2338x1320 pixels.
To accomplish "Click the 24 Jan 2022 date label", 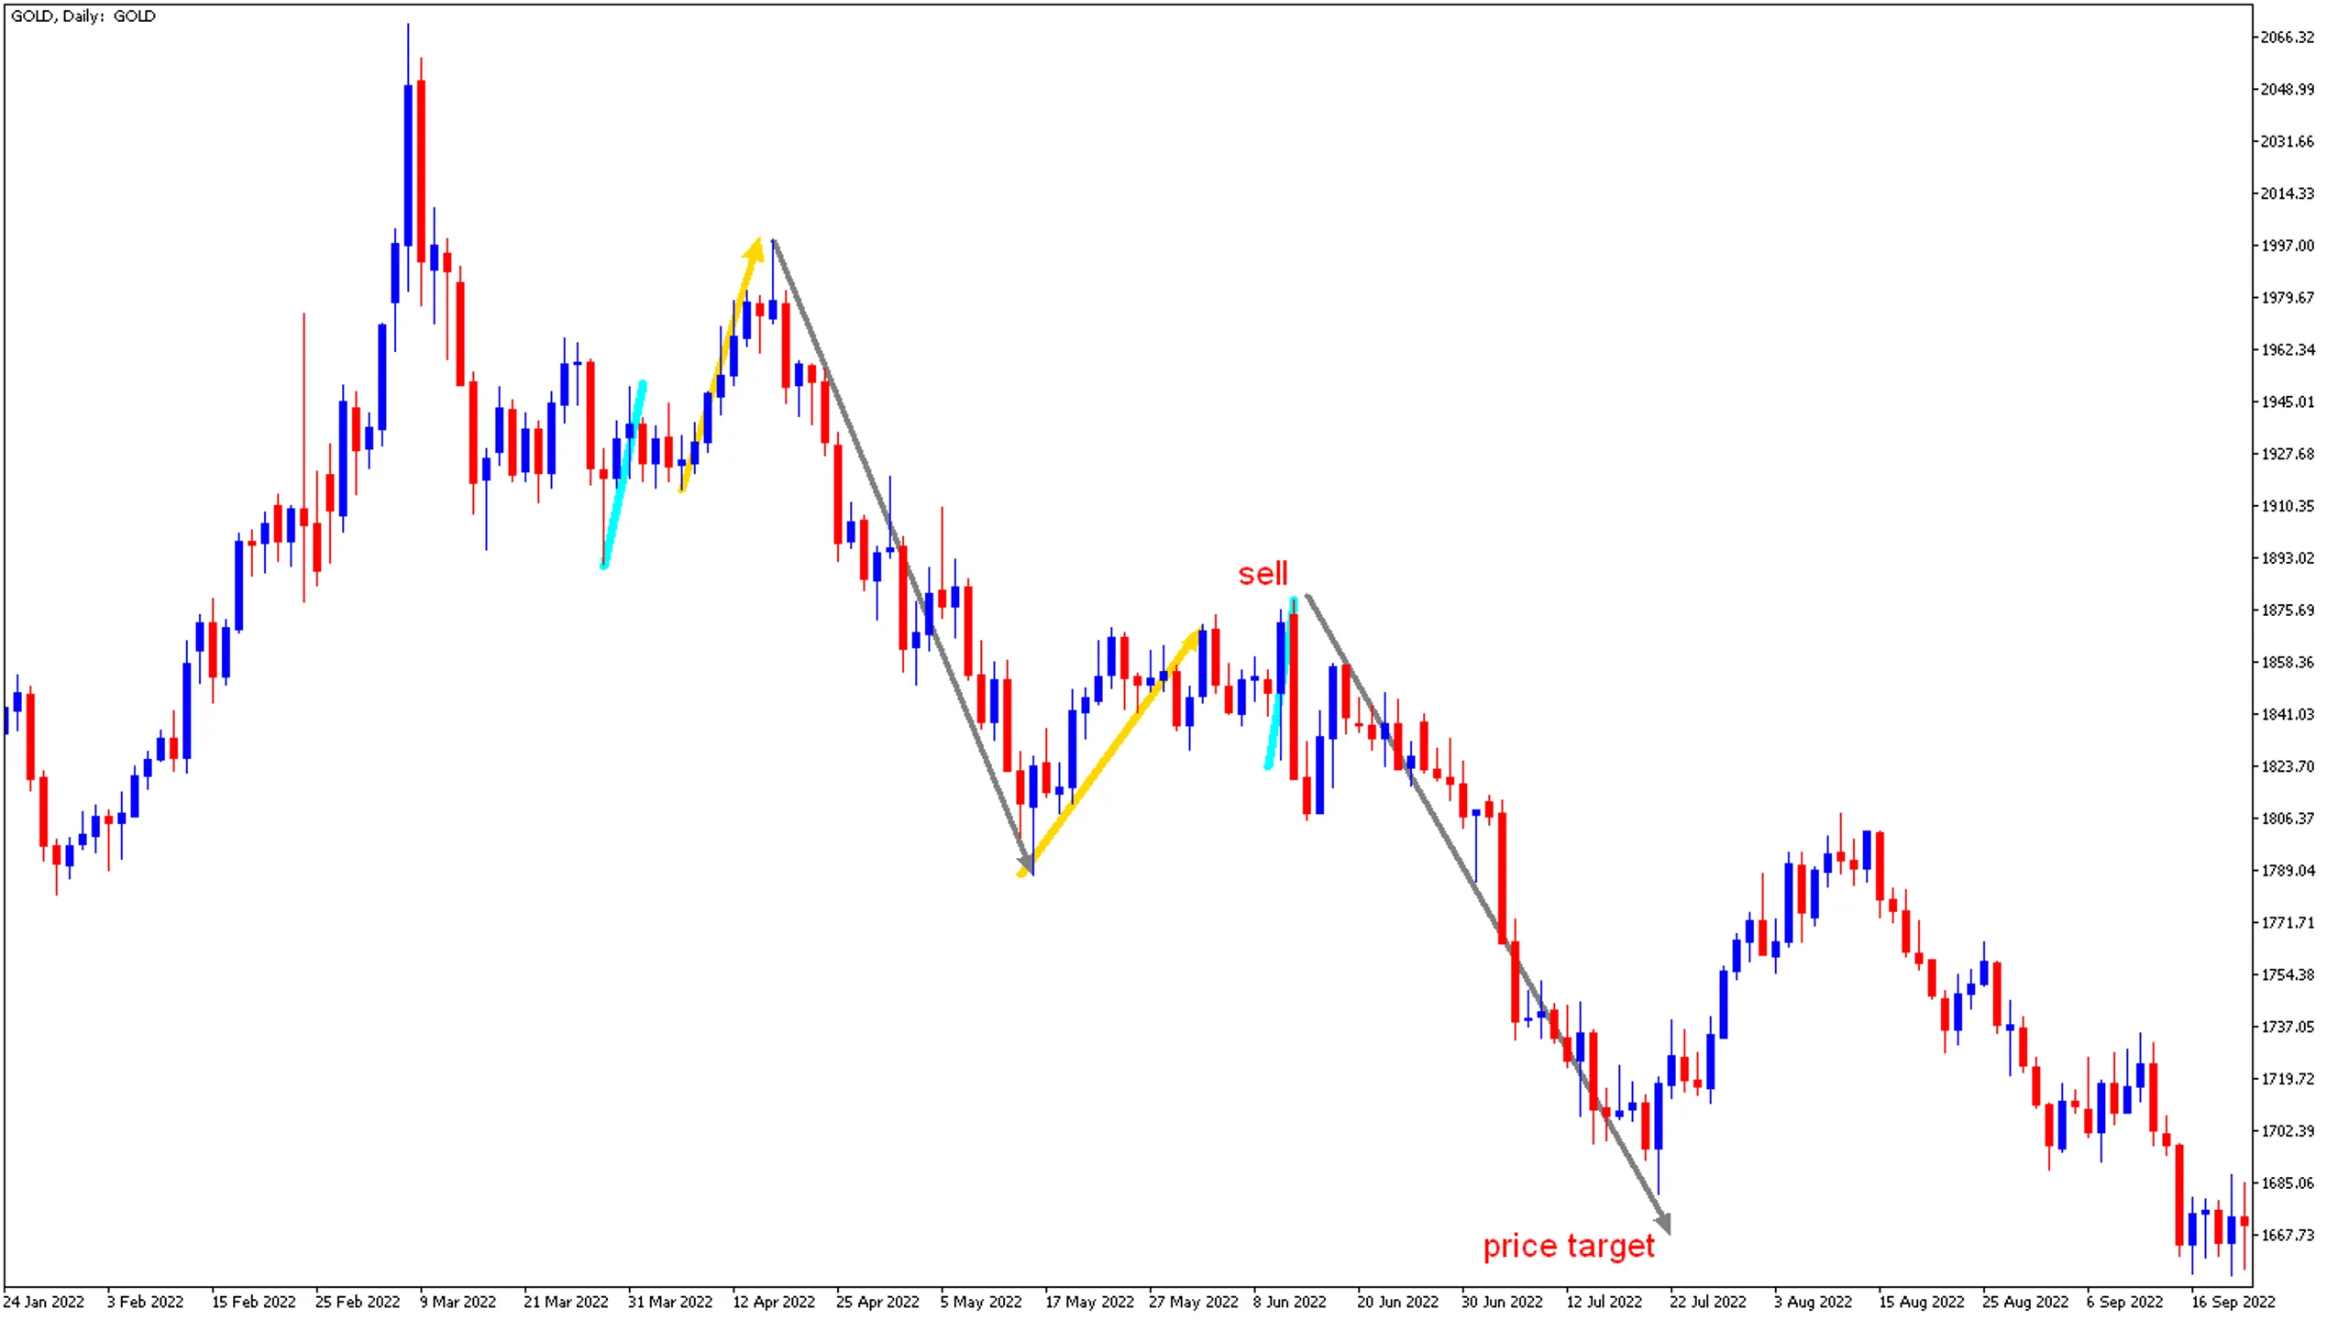I will (43, 1302).
